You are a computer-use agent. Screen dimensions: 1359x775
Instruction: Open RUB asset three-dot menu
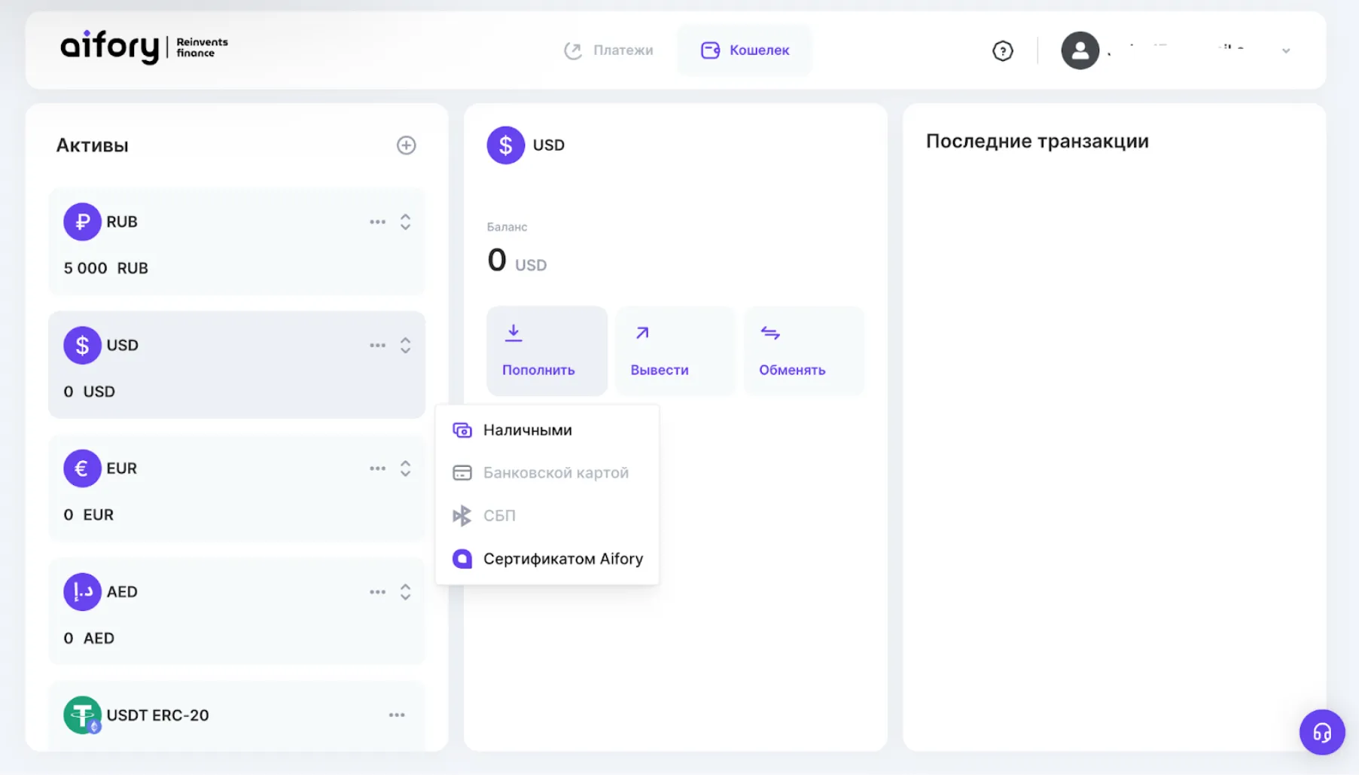click(377, 222)
